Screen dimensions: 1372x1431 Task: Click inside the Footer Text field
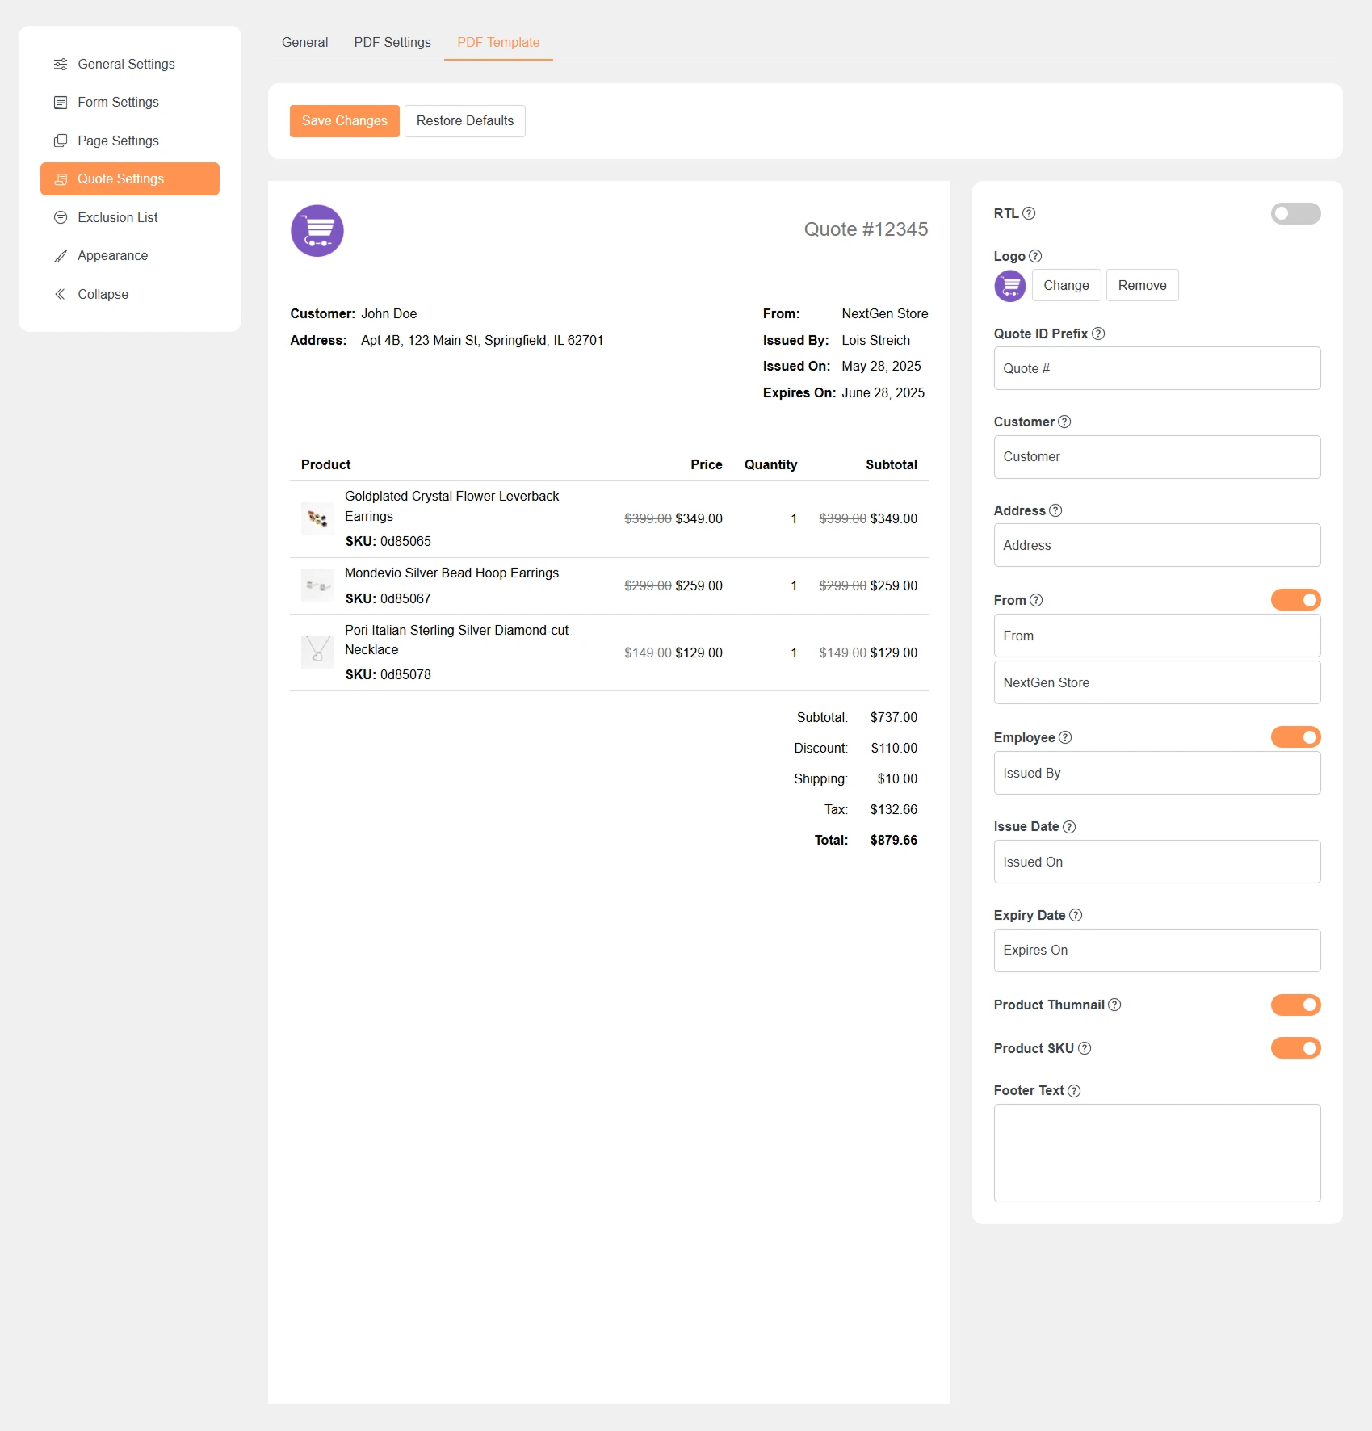(1156, 1153)
